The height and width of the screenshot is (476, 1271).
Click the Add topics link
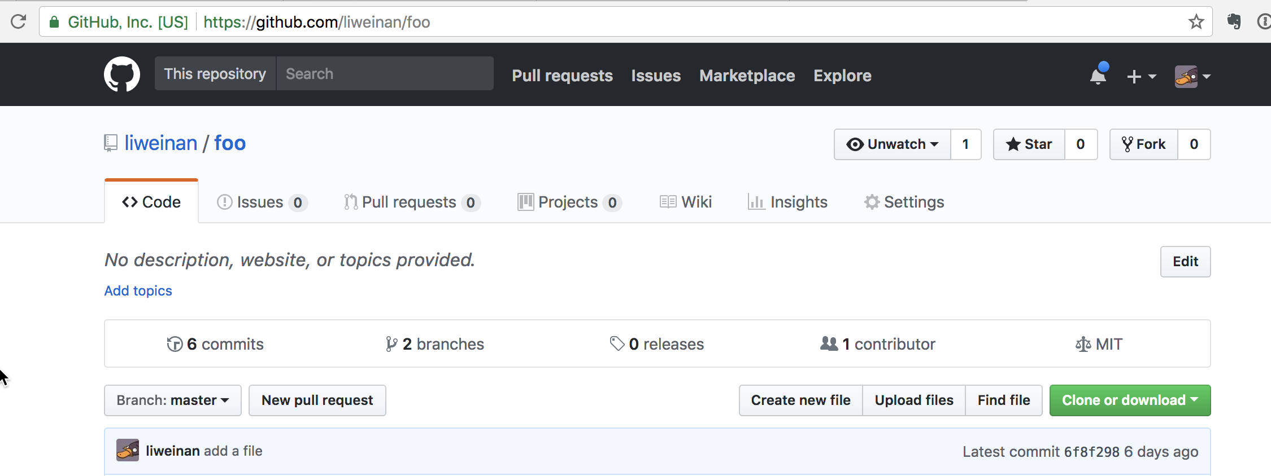138,290
